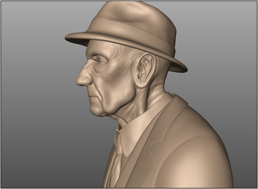258x189 pixels.
Task: Click the gray gradient viewport background
Action: click(x=35, y=103)
